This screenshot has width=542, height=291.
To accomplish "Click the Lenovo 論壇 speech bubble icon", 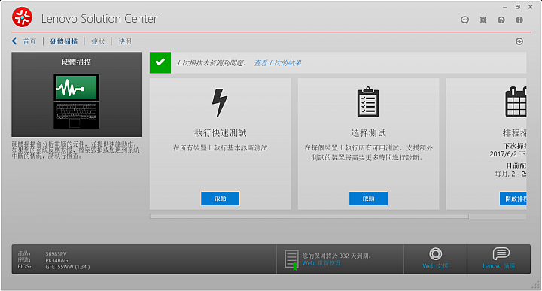I will (x=501, y=253).
